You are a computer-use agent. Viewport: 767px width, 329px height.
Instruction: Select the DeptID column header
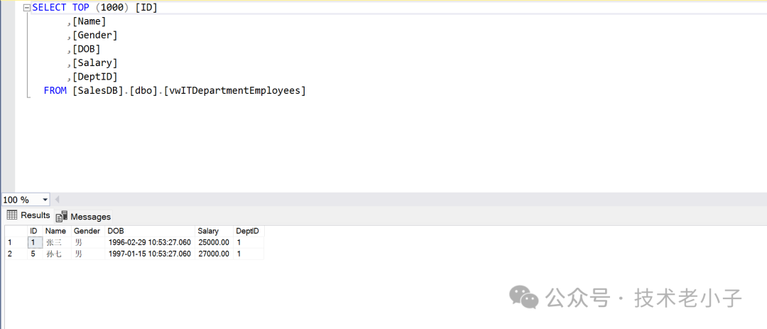tap(249, 231)
